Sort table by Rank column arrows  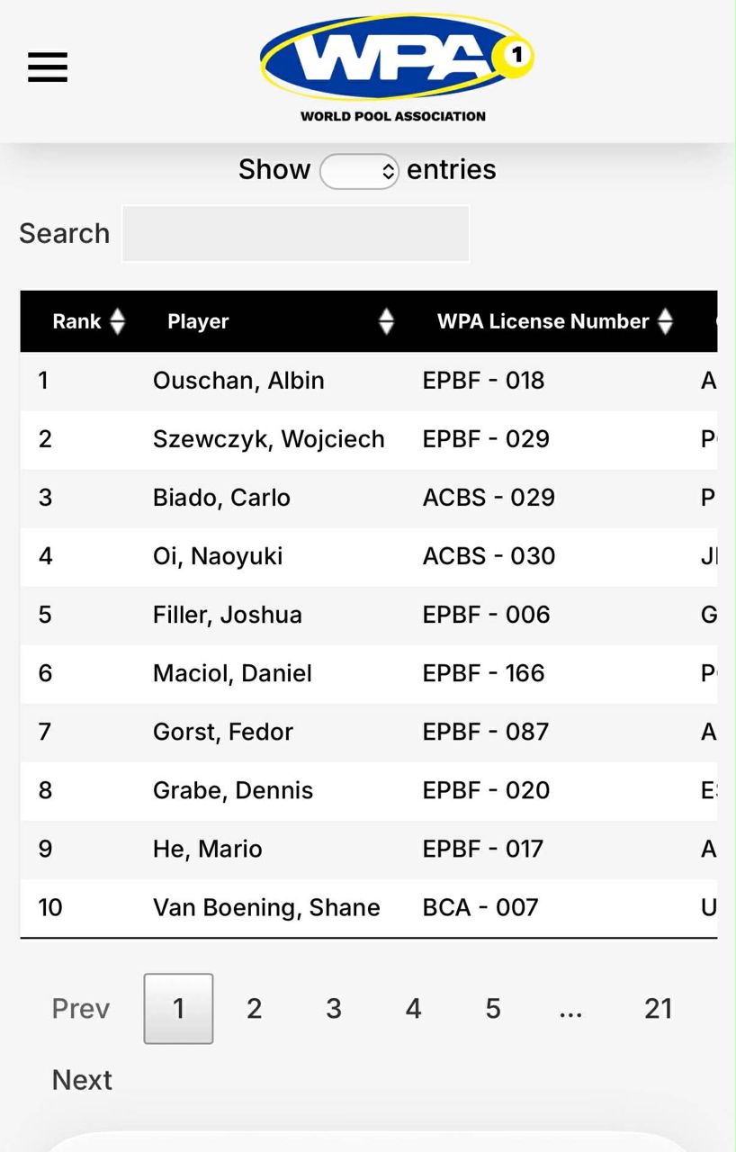point(117,321)
